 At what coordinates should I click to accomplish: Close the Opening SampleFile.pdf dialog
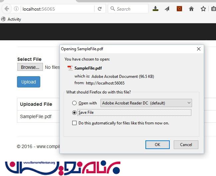tap(199, 49)
